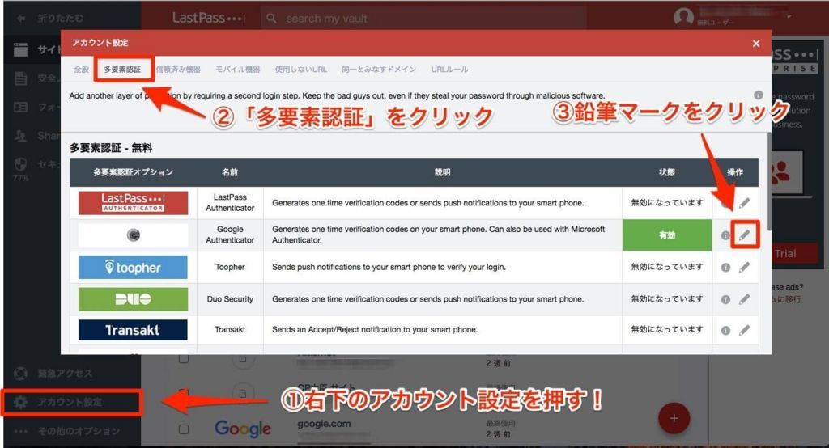829x448 pixels.
Task: Click the Transakt logo
Action: 133,330
